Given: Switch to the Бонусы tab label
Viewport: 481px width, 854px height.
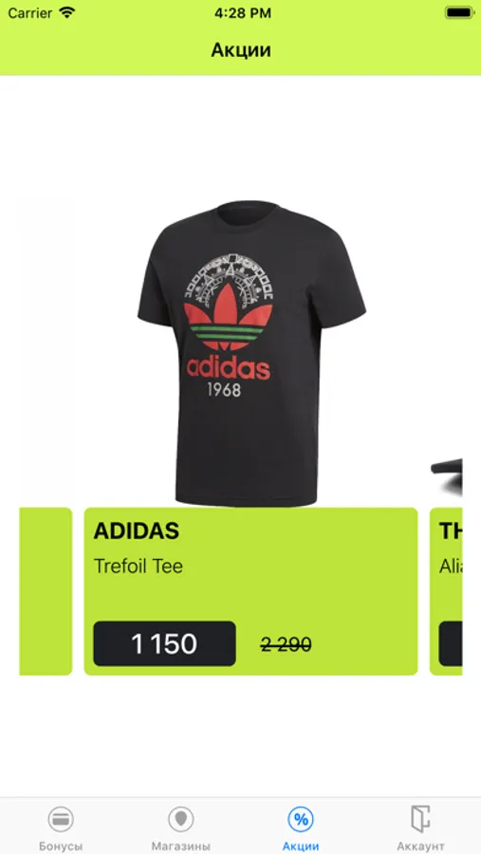Looking at the screenshot, I should (61, 846).
